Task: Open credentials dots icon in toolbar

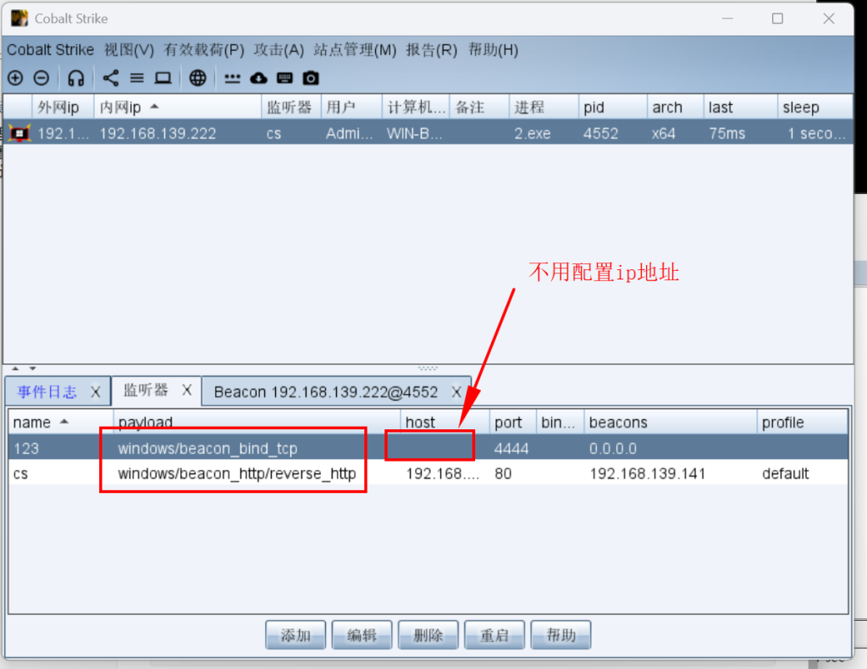Action: [x=232, y=78]
